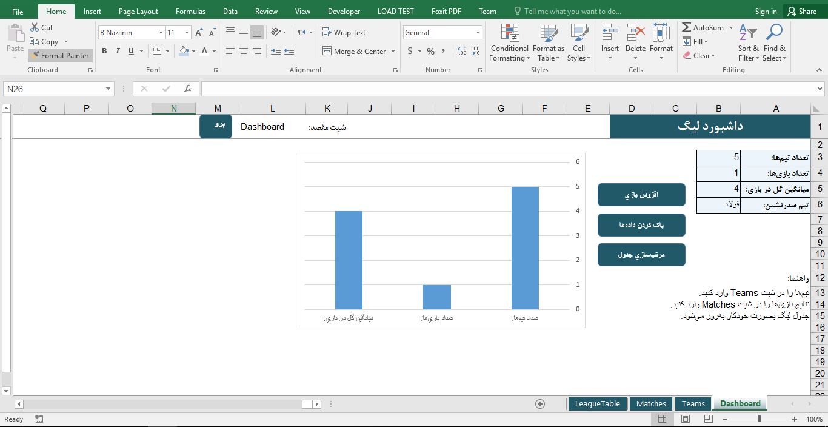Click the Delete cells icon

click(x=635, y=33)
